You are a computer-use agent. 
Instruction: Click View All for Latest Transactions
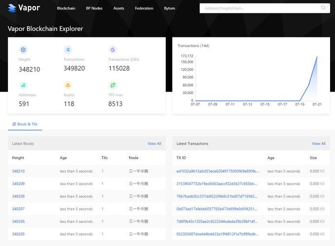pos(319,144)
